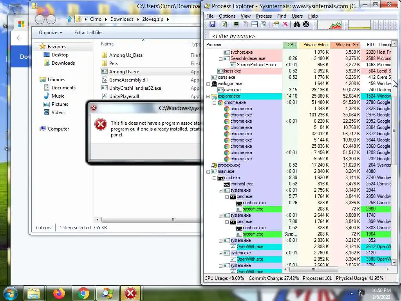
Task: Open System Information via the monitor graph icon
Action: click(236, 24)
